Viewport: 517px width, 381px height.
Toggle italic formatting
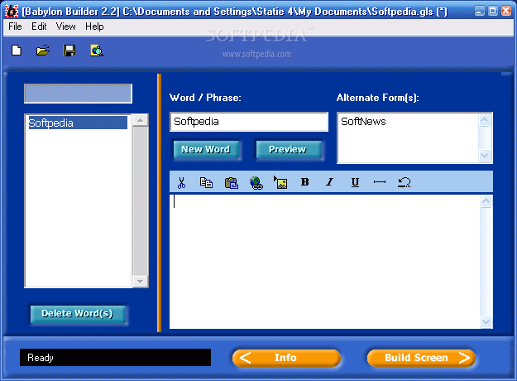coord(329,182)
